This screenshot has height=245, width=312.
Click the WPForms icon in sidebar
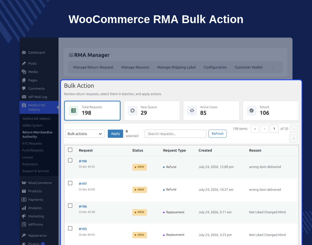(24, 224)
